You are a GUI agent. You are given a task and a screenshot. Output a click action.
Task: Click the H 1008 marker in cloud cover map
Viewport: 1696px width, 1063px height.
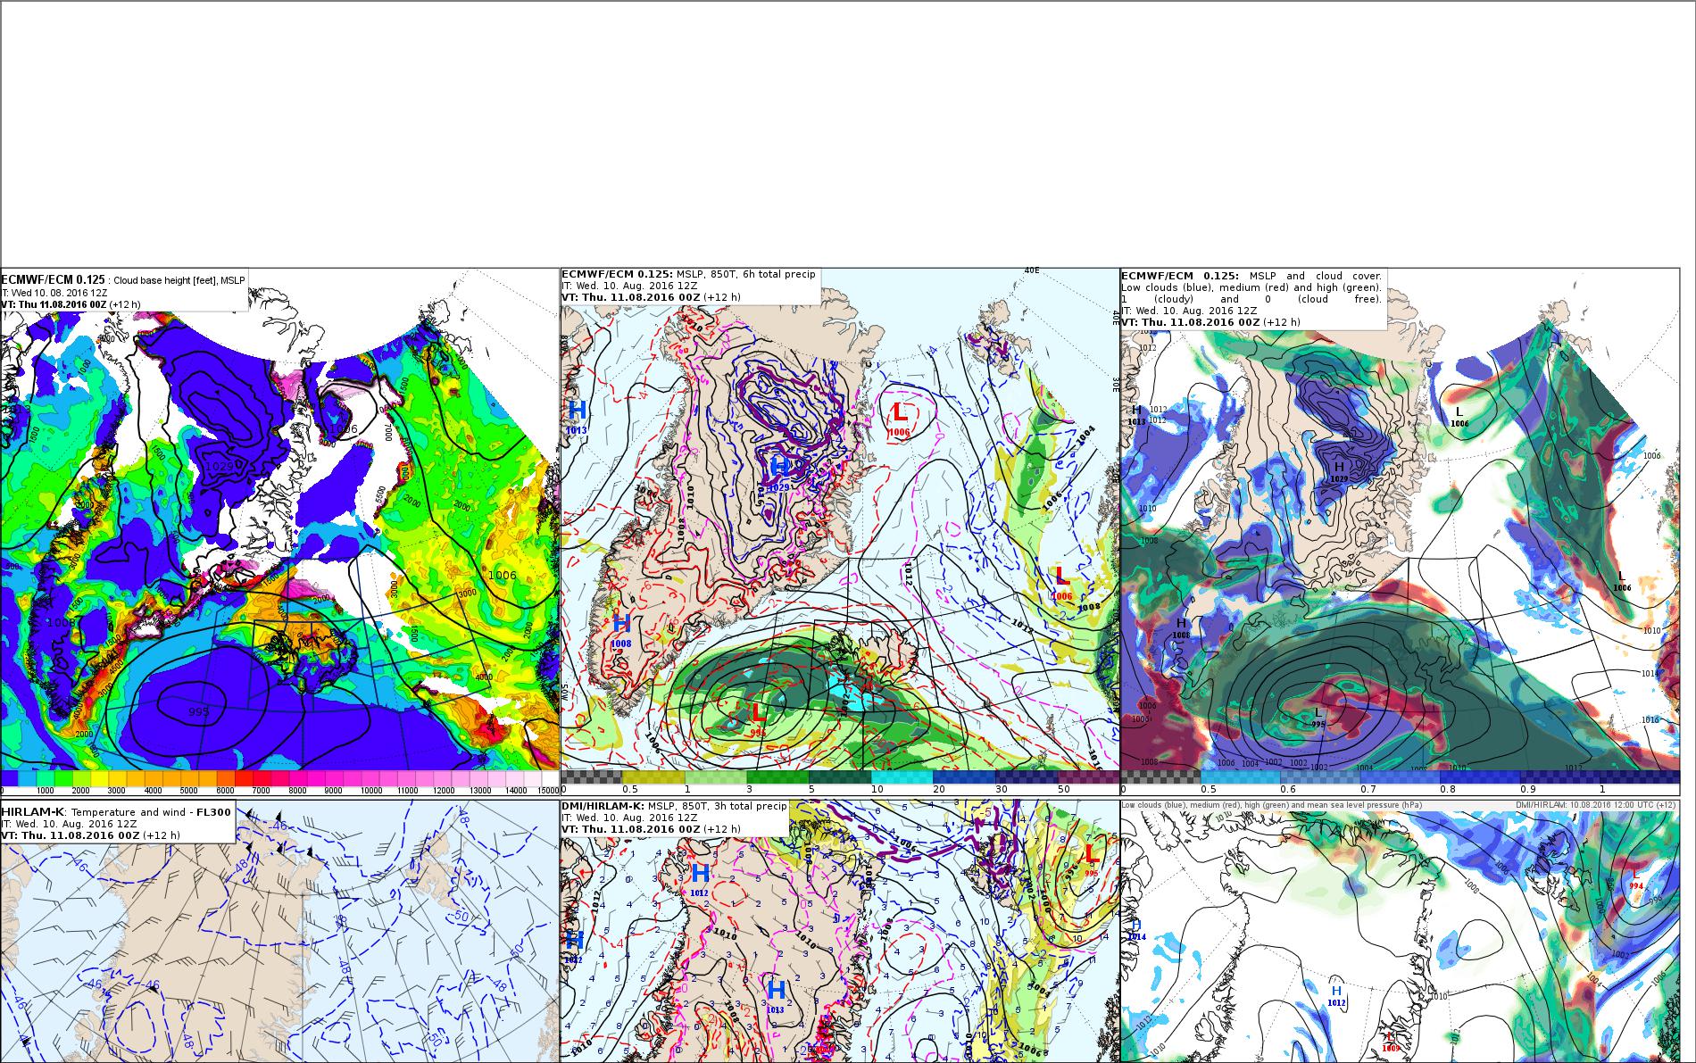pyautogui.click(x=1182, y=627)
